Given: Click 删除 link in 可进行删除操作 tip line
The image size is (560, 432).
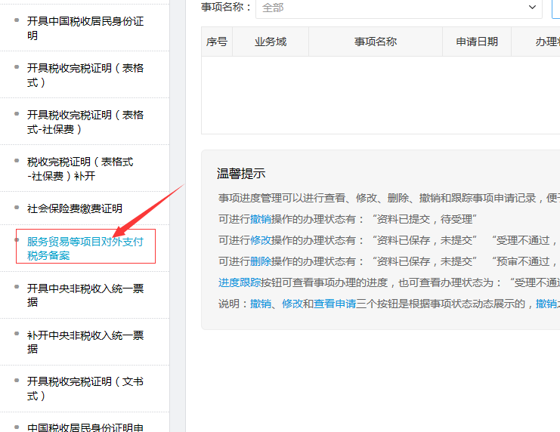Looking at the screenshot, I should 261,261.
